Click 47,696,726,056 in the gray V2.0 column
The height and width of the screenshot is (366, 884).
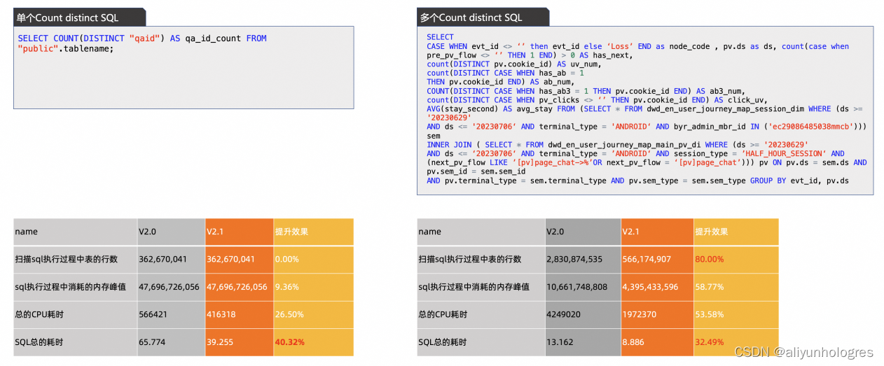click(170, 287)
